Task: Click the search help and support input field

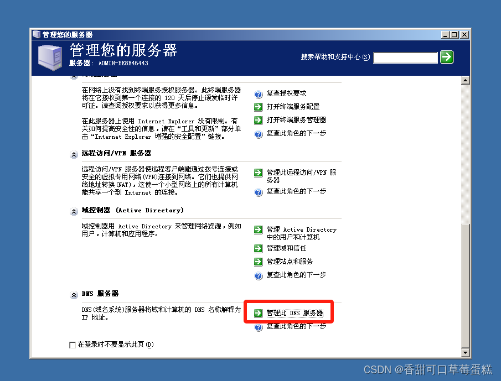Action: point(405,58)
